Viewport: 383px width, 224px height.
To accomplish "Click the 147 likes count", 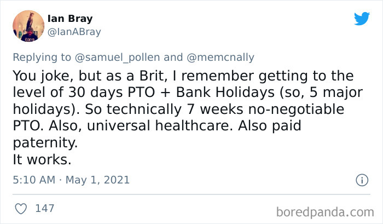I will (44, 209).
